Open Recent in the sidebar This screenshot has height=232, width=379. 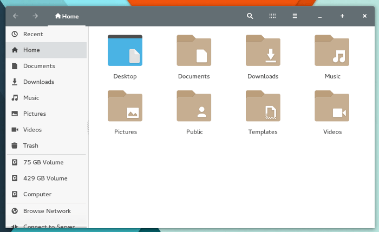click(x=46, y=34)
